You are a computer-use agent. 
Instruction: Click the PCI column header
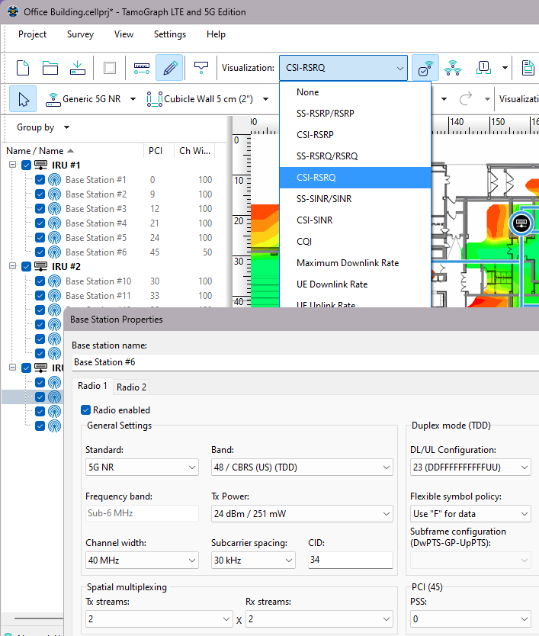click(x=159, y=151)
